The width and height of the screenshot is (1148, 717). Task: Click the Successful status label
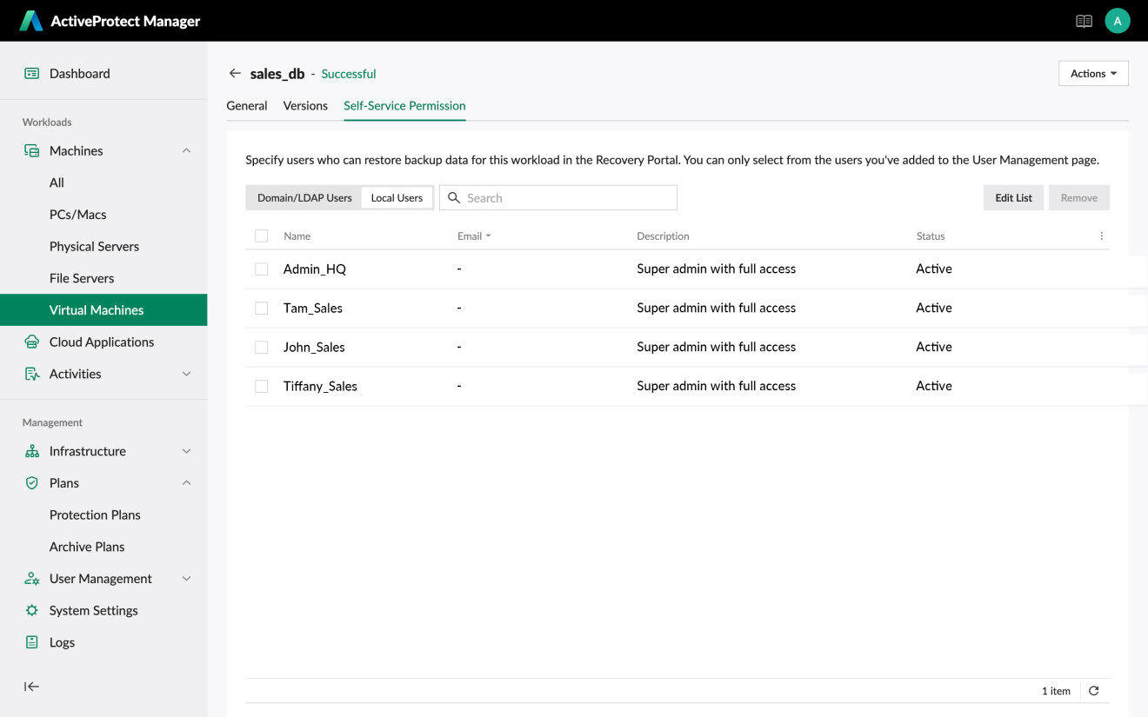349,74
